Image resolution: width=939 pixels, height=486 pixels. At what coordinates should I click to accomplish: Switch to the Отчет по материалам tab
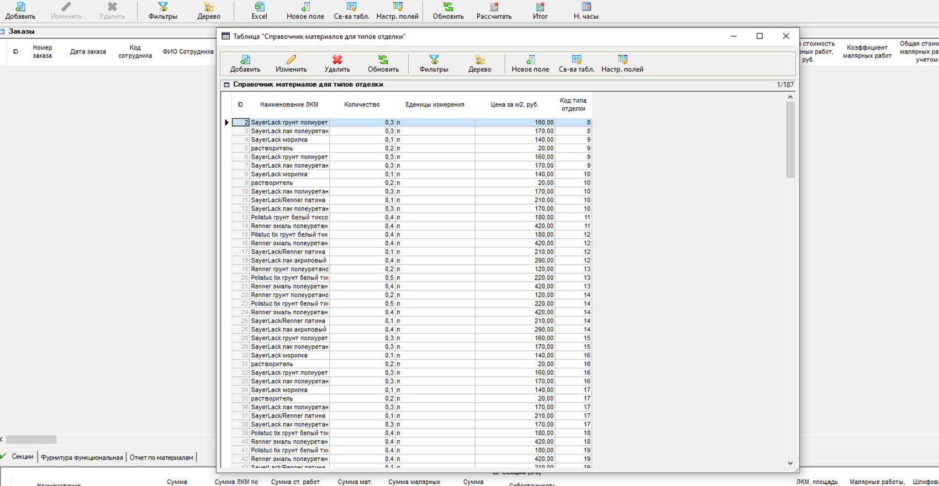pos(161,457)
